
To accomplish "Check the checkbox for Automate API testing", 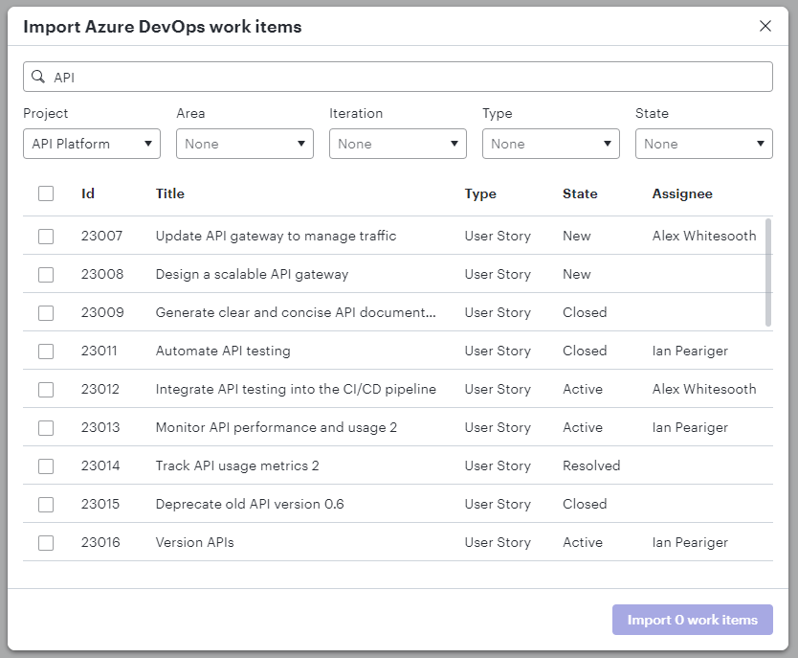I will coord(46,351).
